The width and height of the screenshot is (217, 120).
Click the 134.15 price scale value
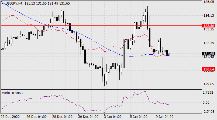[x=209, y=16]
